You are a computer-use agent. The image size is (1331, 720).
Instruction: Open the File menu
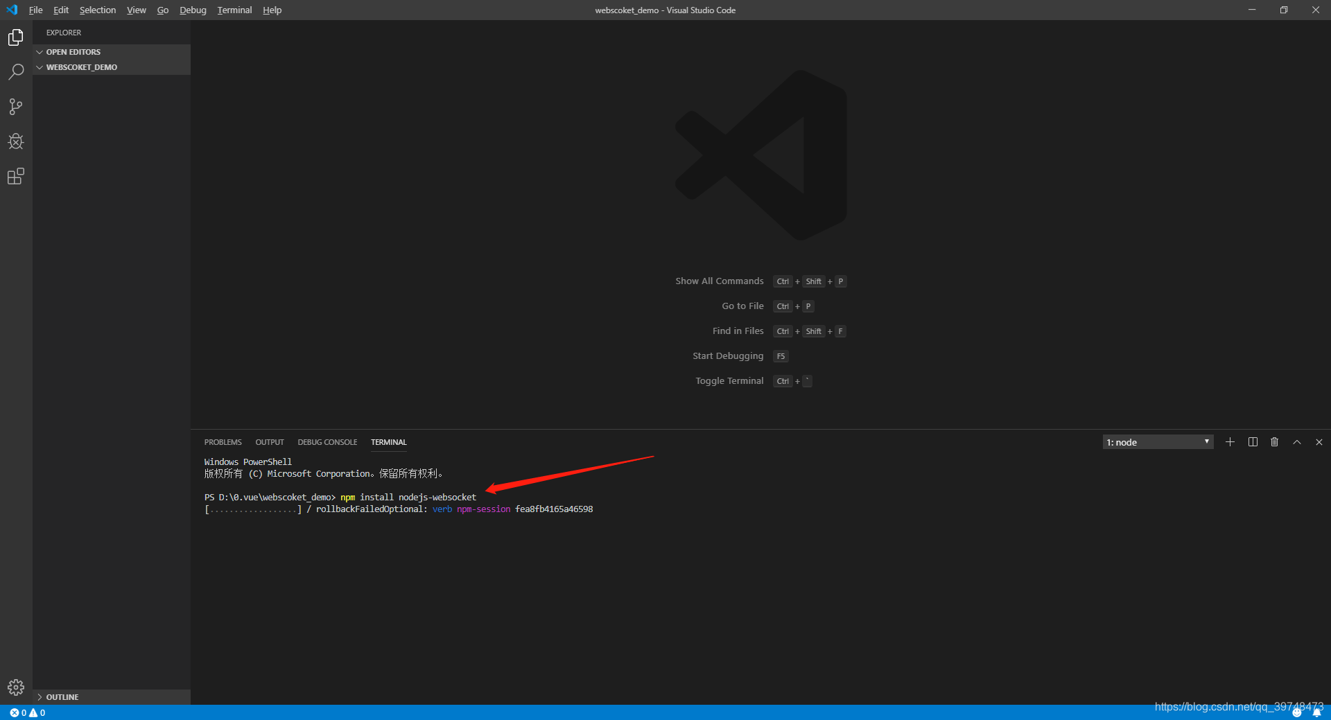pyautogui.click(x=35, y=10)
